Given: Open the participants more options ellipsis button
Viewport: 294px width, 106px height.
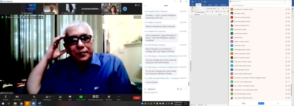Looking at the screenshot, I should pos(278,103).
